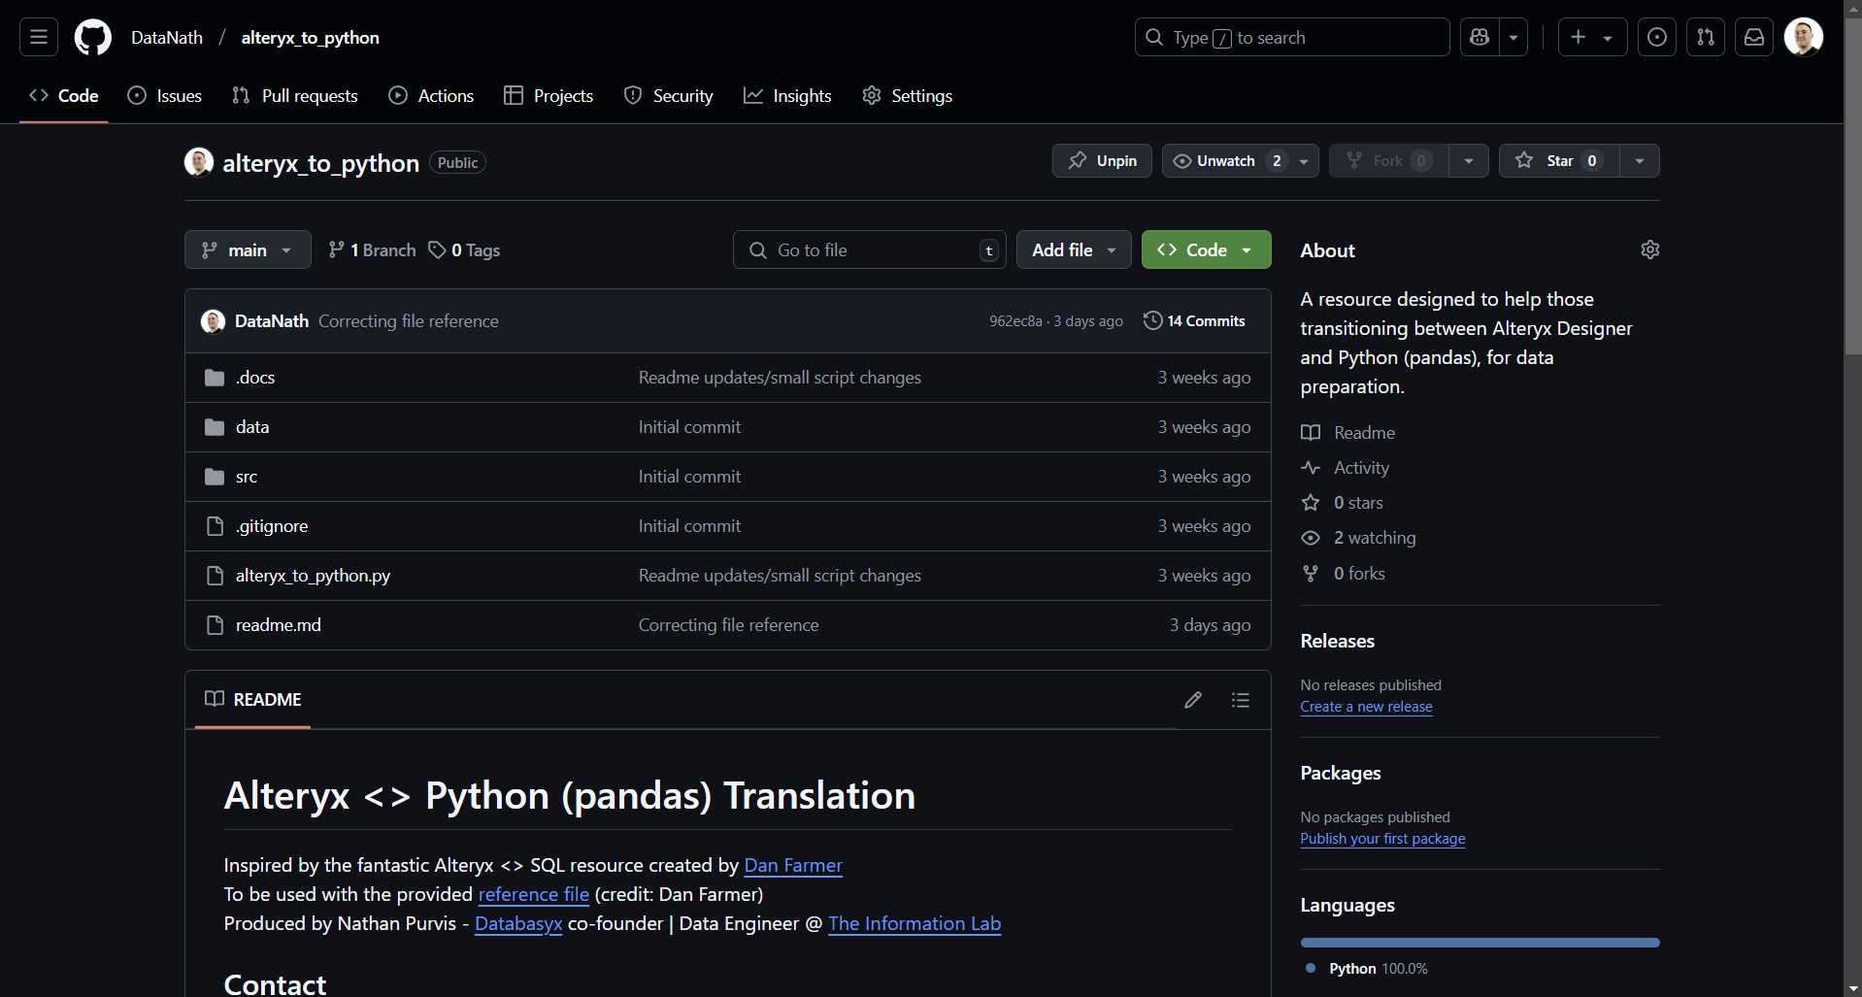The image size is (1862, 997).
Task: Follow the Create a new release link
Action: 1366,707
